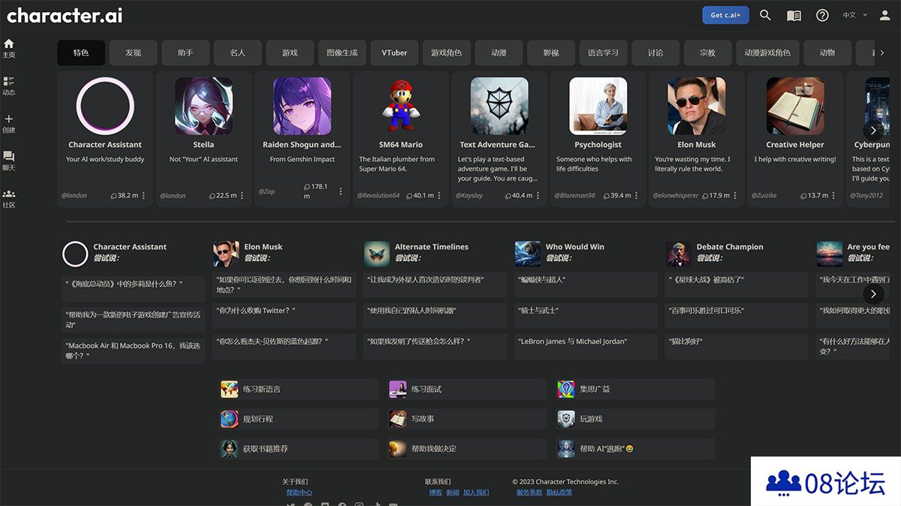
Task: Click the 帮助我做决定 icon
Action: tap(398, 448)
